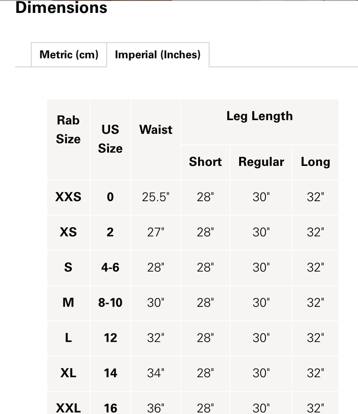Click the Waist column header
Screen dimensions: 358x414
[x=155, y=130]
